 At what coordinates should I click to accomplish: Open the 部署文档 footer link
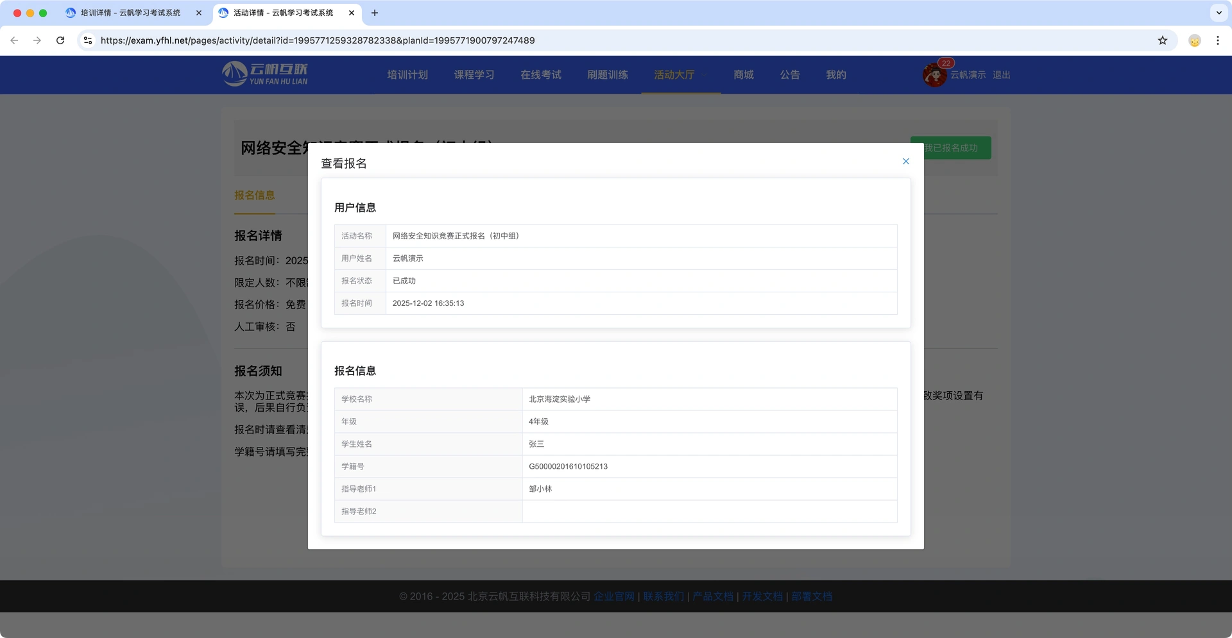tap(812, 596)
